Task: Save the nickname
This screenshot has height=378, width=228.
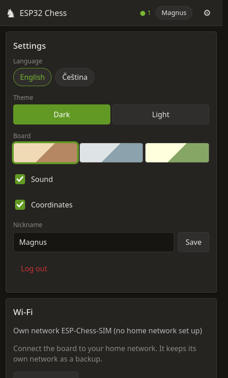Action: point(193,242)
